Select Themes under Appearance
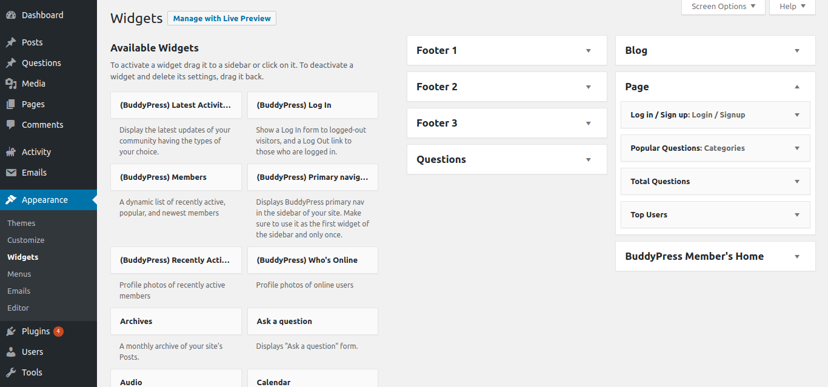This screenshot has height=387, width=828. pyautogui.click(x=21, y=223)
